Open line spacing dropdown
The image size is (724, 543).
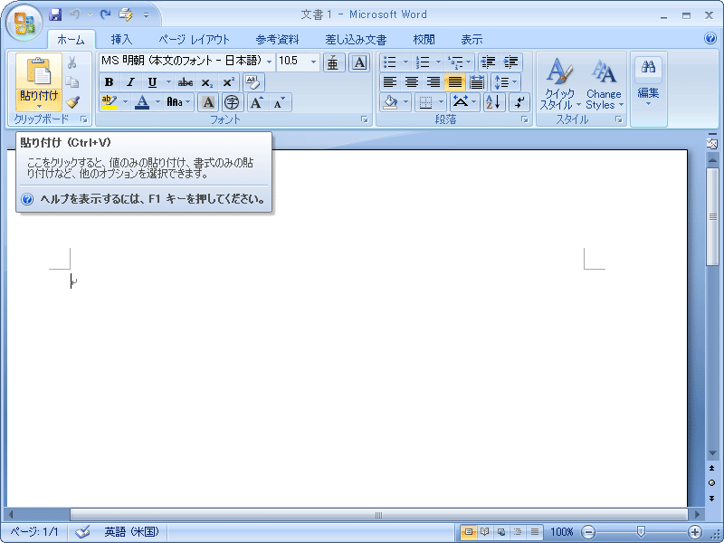507,82
